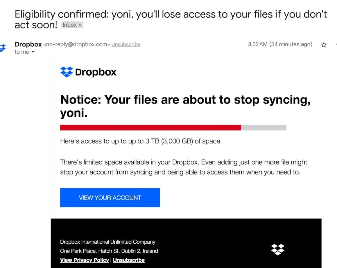Screen dimensions: 337x268
Task: Open the View Privacy Policy link
Action: pyautogui.click(x=84, y=260)
